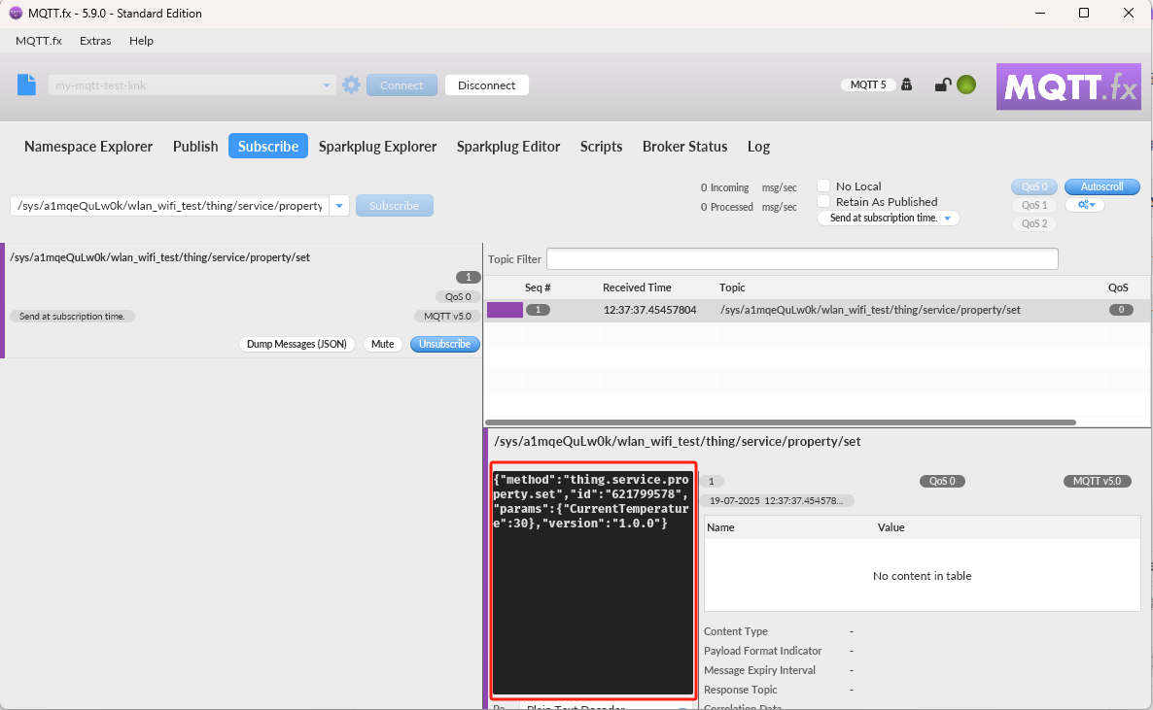
Task: Focus the Topic Filter input field
Action: pyautogui.click(x=801, y=258)
